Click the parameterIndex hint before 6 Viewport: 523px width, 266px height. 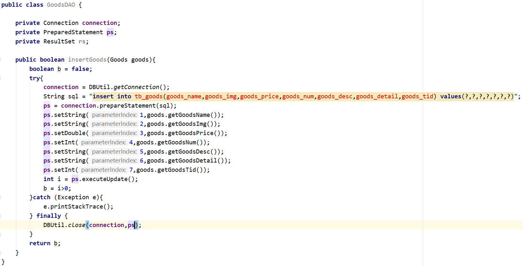(x=114, y=161)
